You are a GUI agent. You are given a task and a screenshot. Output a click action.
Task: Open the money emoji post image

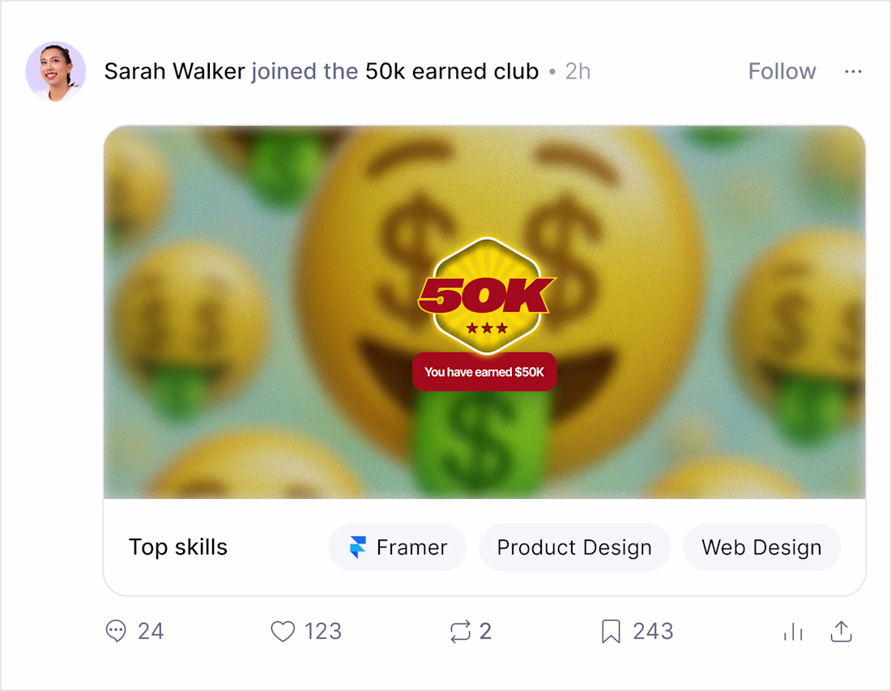pyautogui.click(x=484, y=312)
